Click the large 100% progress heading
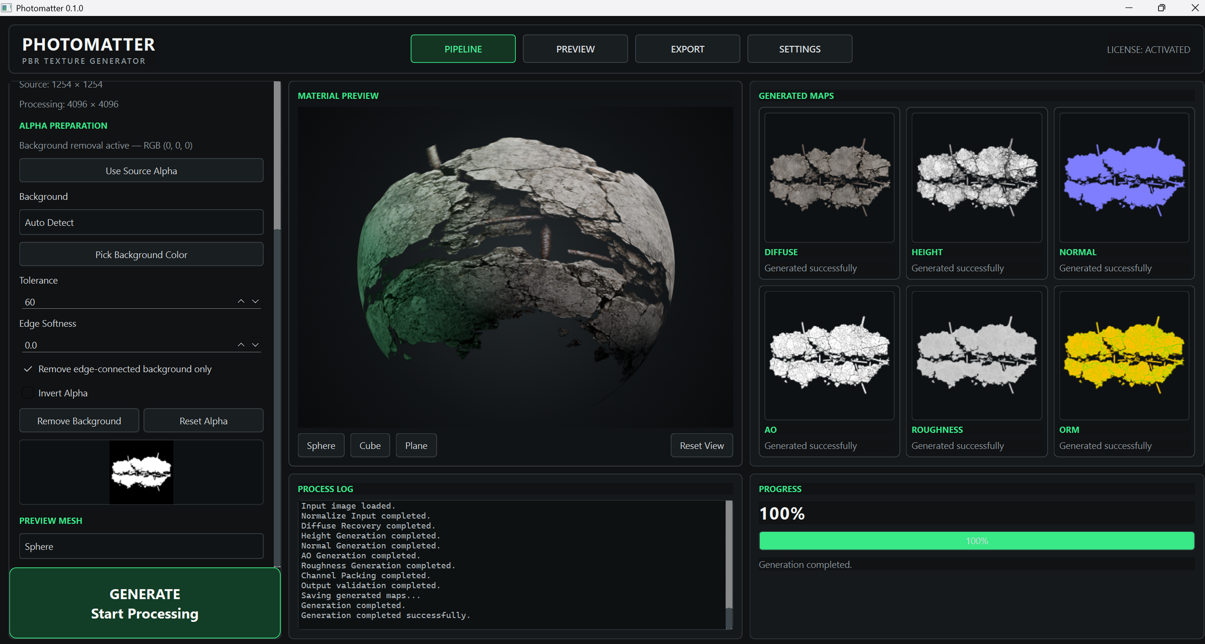 coord(782,513)
